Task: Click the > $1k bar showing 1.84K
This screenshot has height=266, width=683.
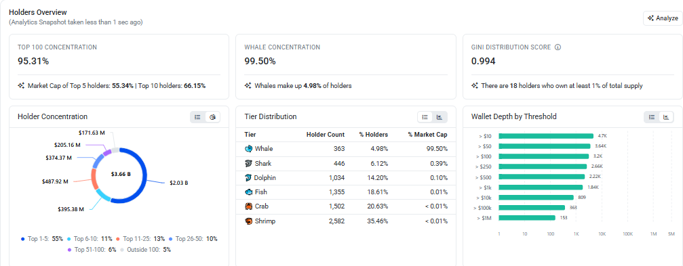Action: tap(541, 187)
